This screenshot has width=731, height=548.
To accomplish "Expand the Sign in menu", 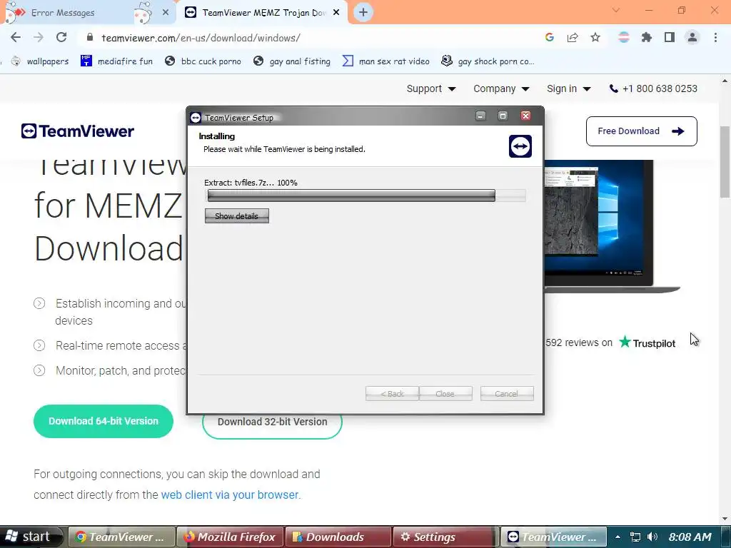I will [x=569, y=88].
